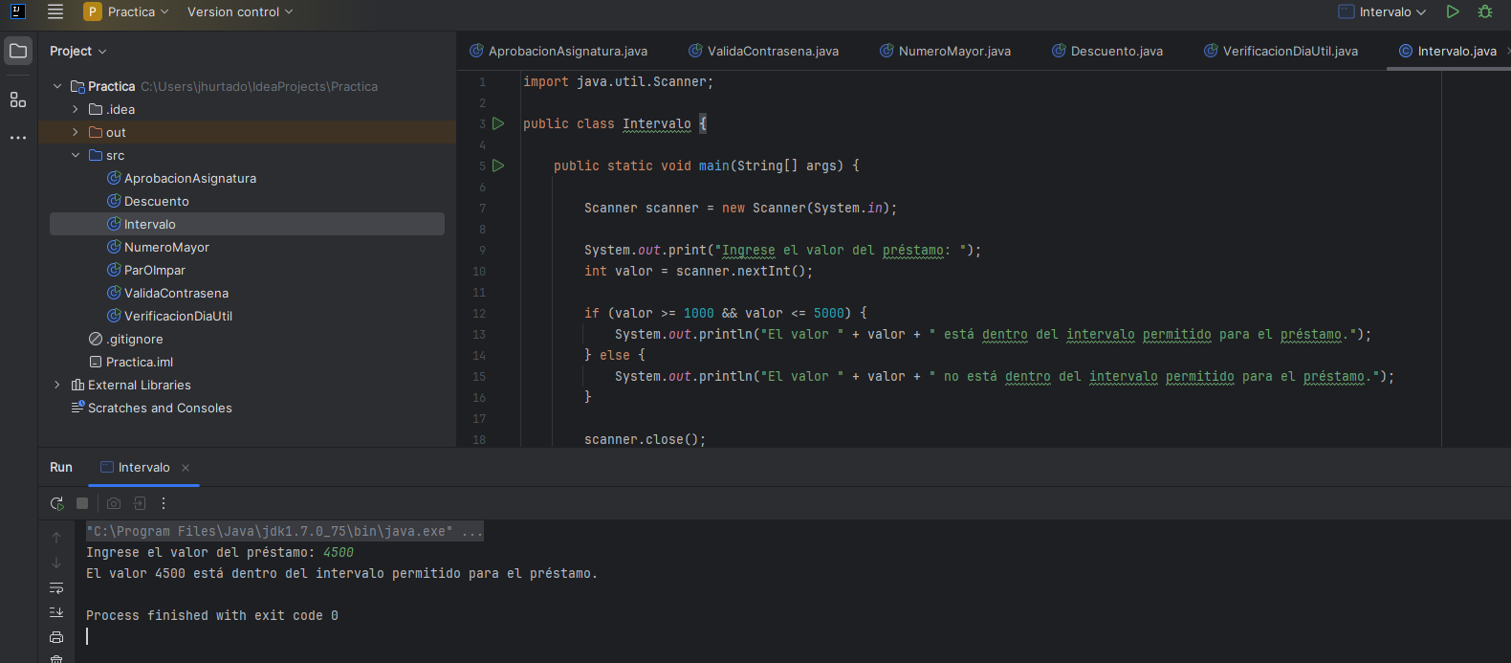Viewport: 1511px width, 663px height.
Task: Click the underlined class name Intervalo in code
Action: [x=657, y=123]
